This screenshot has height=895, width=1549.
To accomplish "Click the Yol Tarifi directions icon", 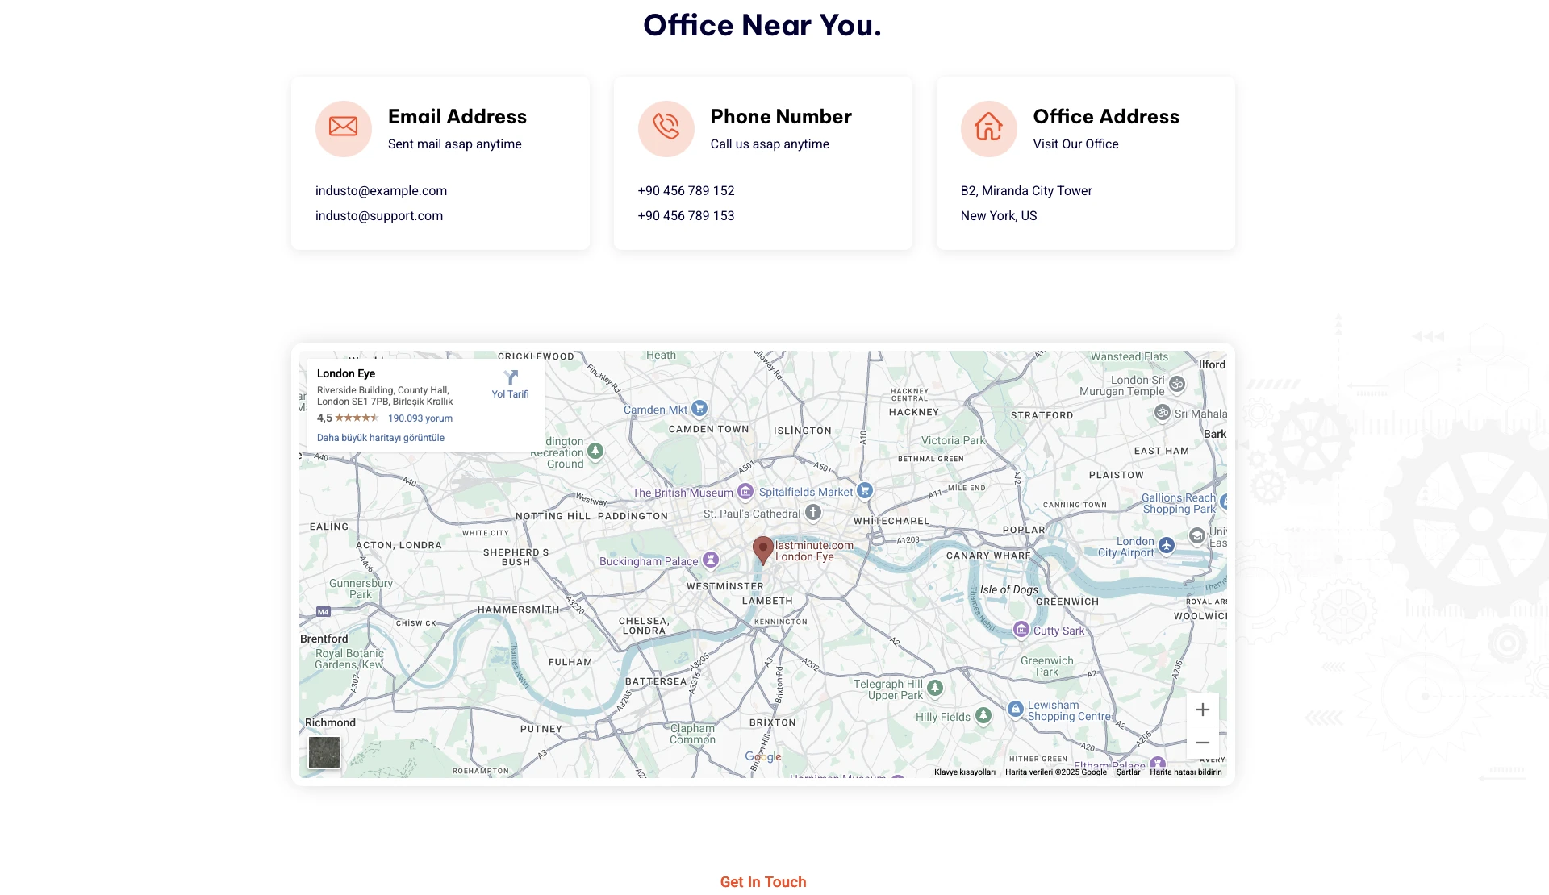I will tap(511, 378).
